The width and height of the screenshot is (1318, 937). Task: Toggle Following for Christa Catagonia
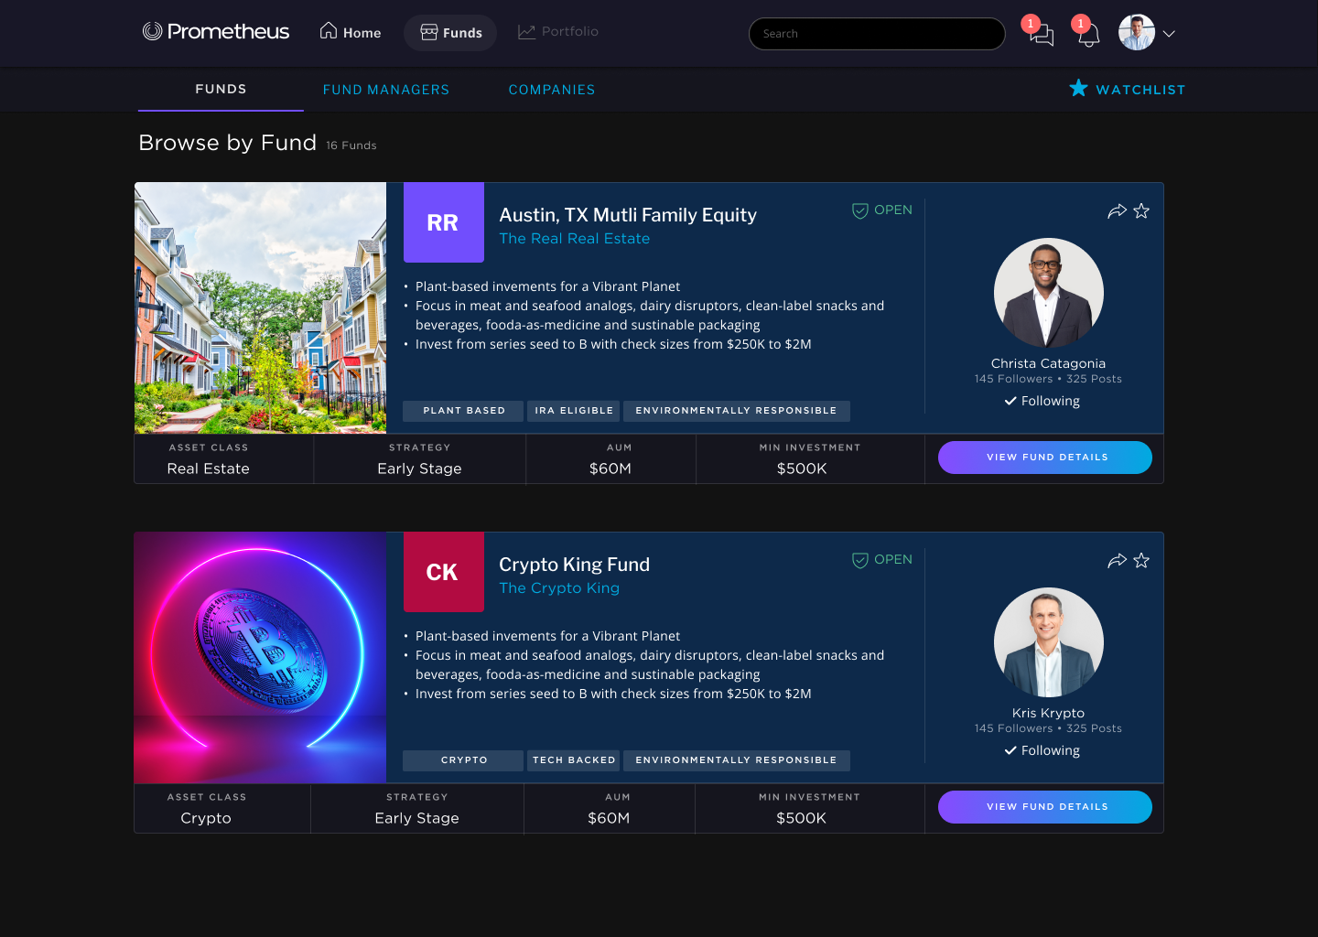click(x=1043, y=401)
